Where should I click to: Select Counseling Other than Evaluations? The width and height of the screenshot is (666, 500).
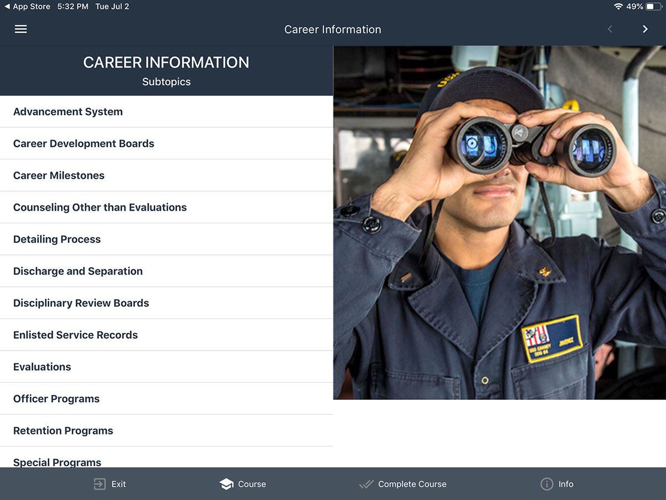tap(100, 207)
